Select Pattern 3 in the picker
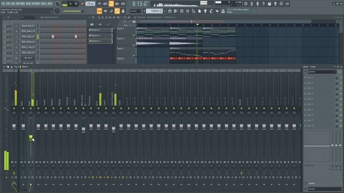 click(x=101, y=41)
